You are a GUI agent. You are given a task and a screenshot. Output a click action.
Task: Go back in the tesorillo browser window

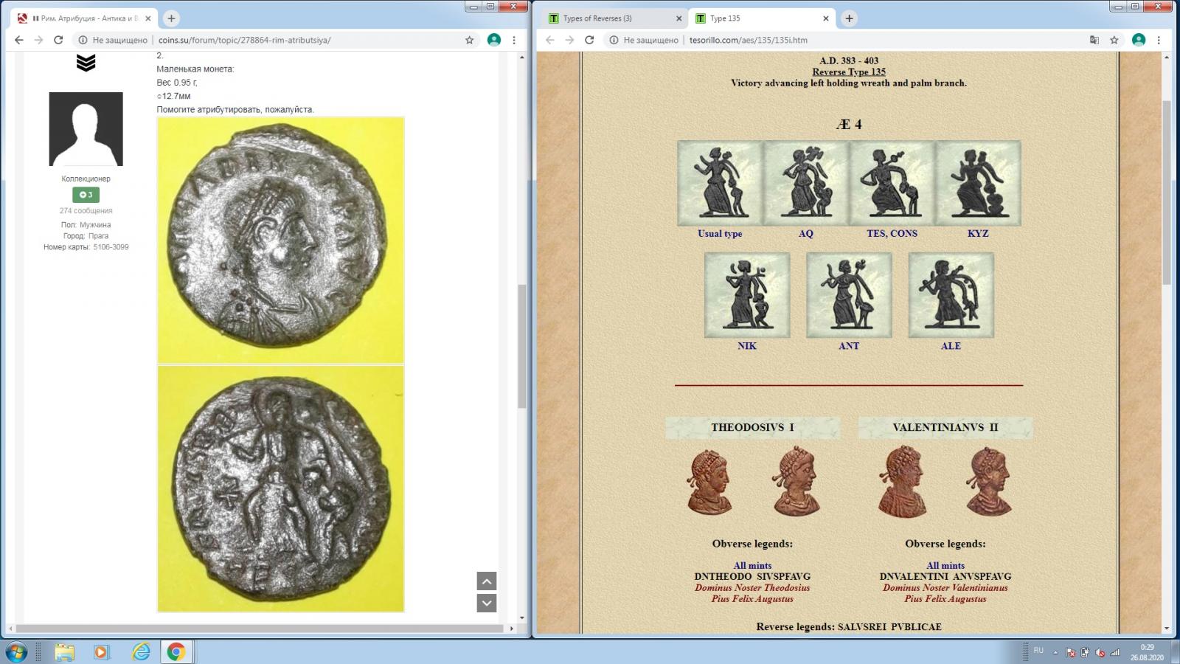coord(549,40)
